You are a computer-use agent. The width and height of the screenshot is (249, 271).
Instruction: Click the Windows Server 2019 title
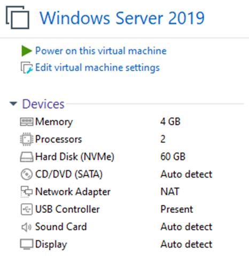[122, 18]
